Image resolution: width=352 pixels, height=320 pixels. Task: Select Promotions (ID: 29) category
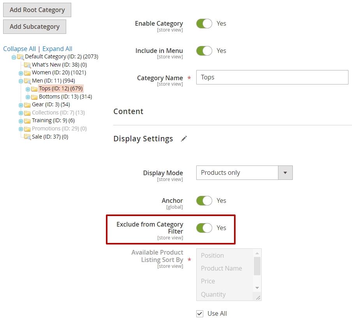point(59,128)
